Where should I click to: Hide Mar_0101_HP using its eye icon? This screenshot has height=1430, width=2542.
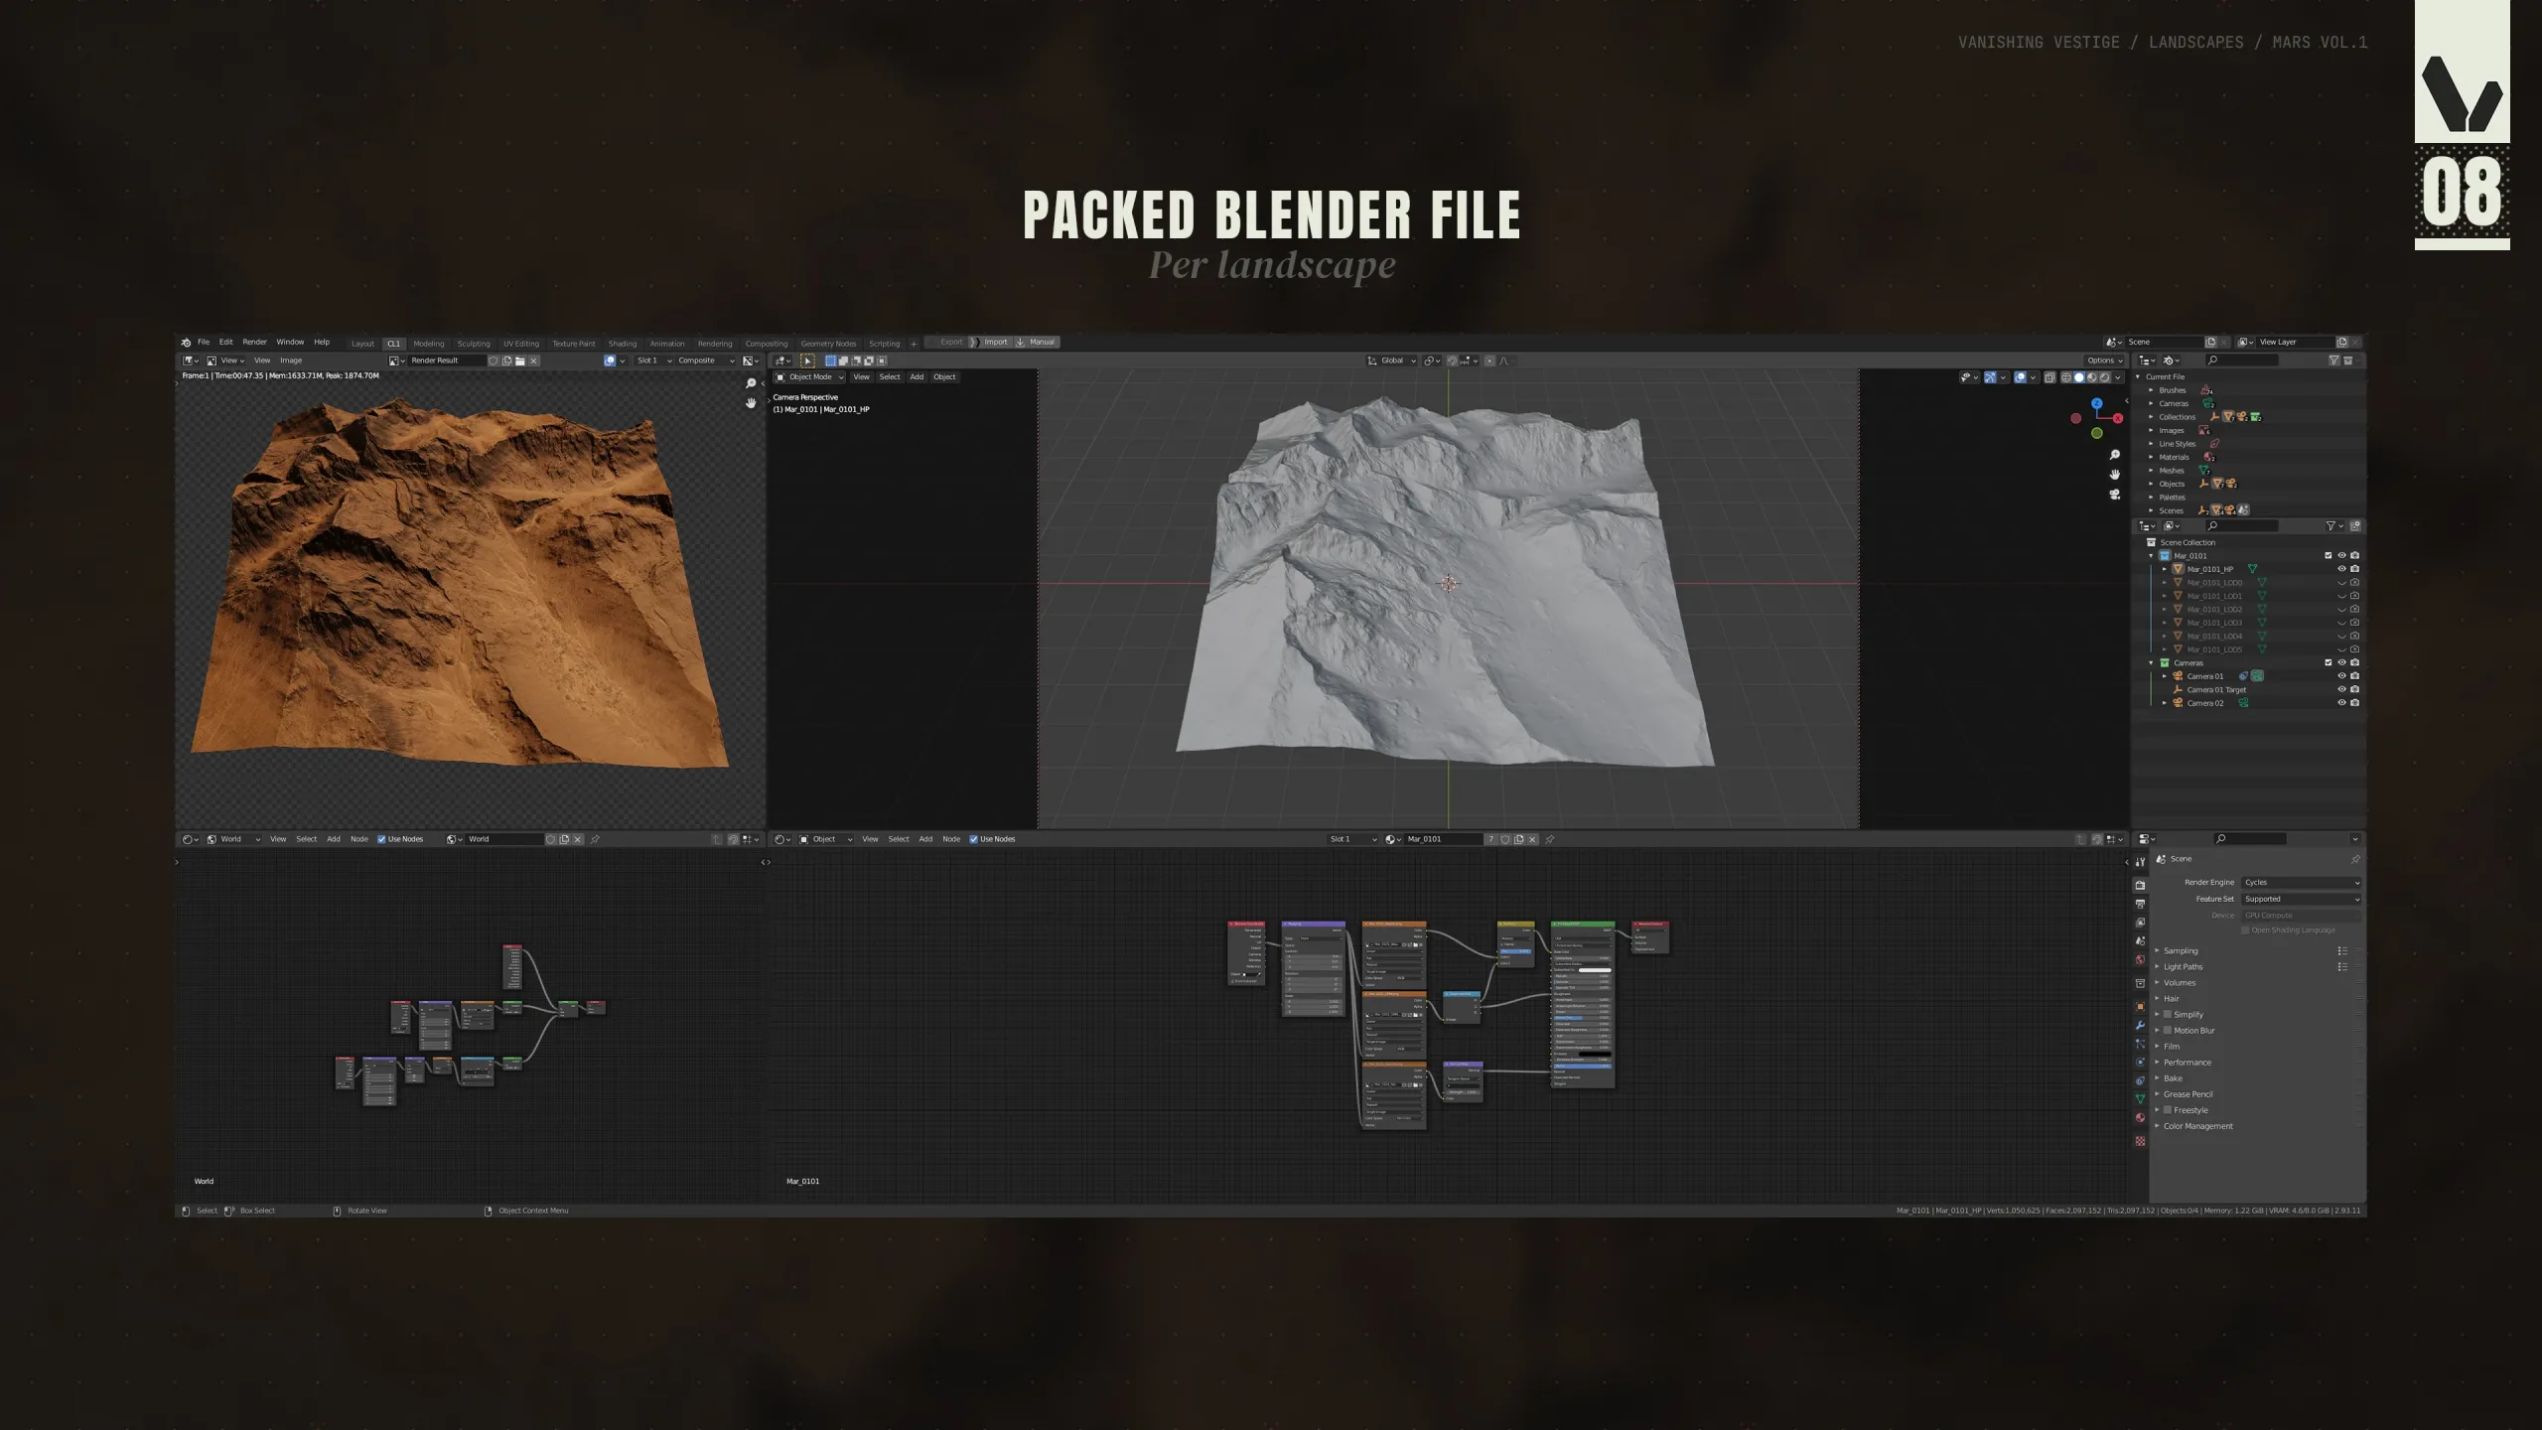coord(2341,569)
